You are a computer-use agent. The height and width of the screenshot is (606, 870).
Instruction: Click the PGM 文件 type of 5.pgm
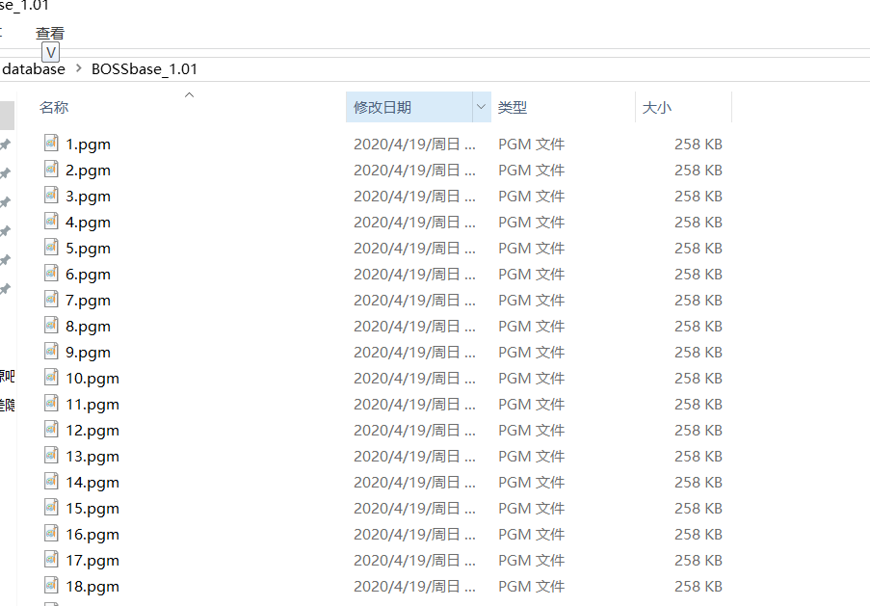coord(531,248)
